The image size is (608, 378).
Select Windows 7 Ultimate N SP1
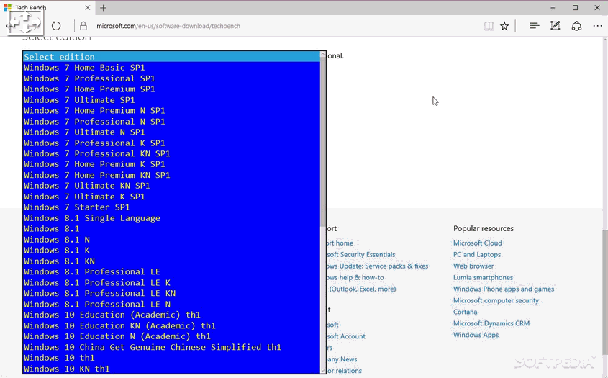click(171, 132)
